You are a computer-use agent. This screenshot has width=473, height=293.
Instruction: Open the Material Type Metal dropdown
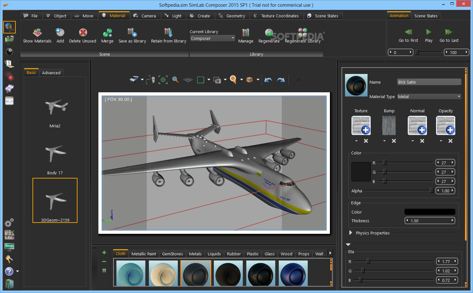click(x=429, y=96)
